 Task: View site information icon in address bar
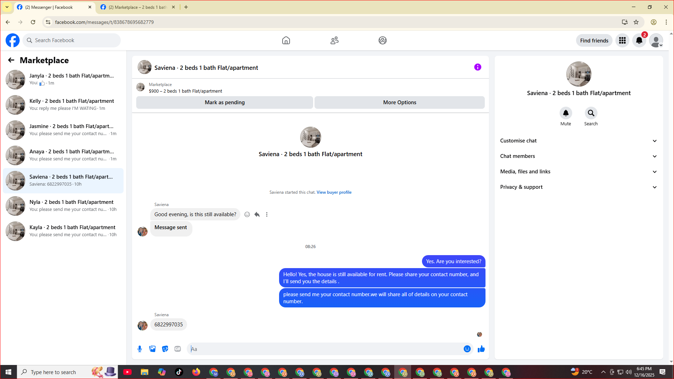click(48, 22)
